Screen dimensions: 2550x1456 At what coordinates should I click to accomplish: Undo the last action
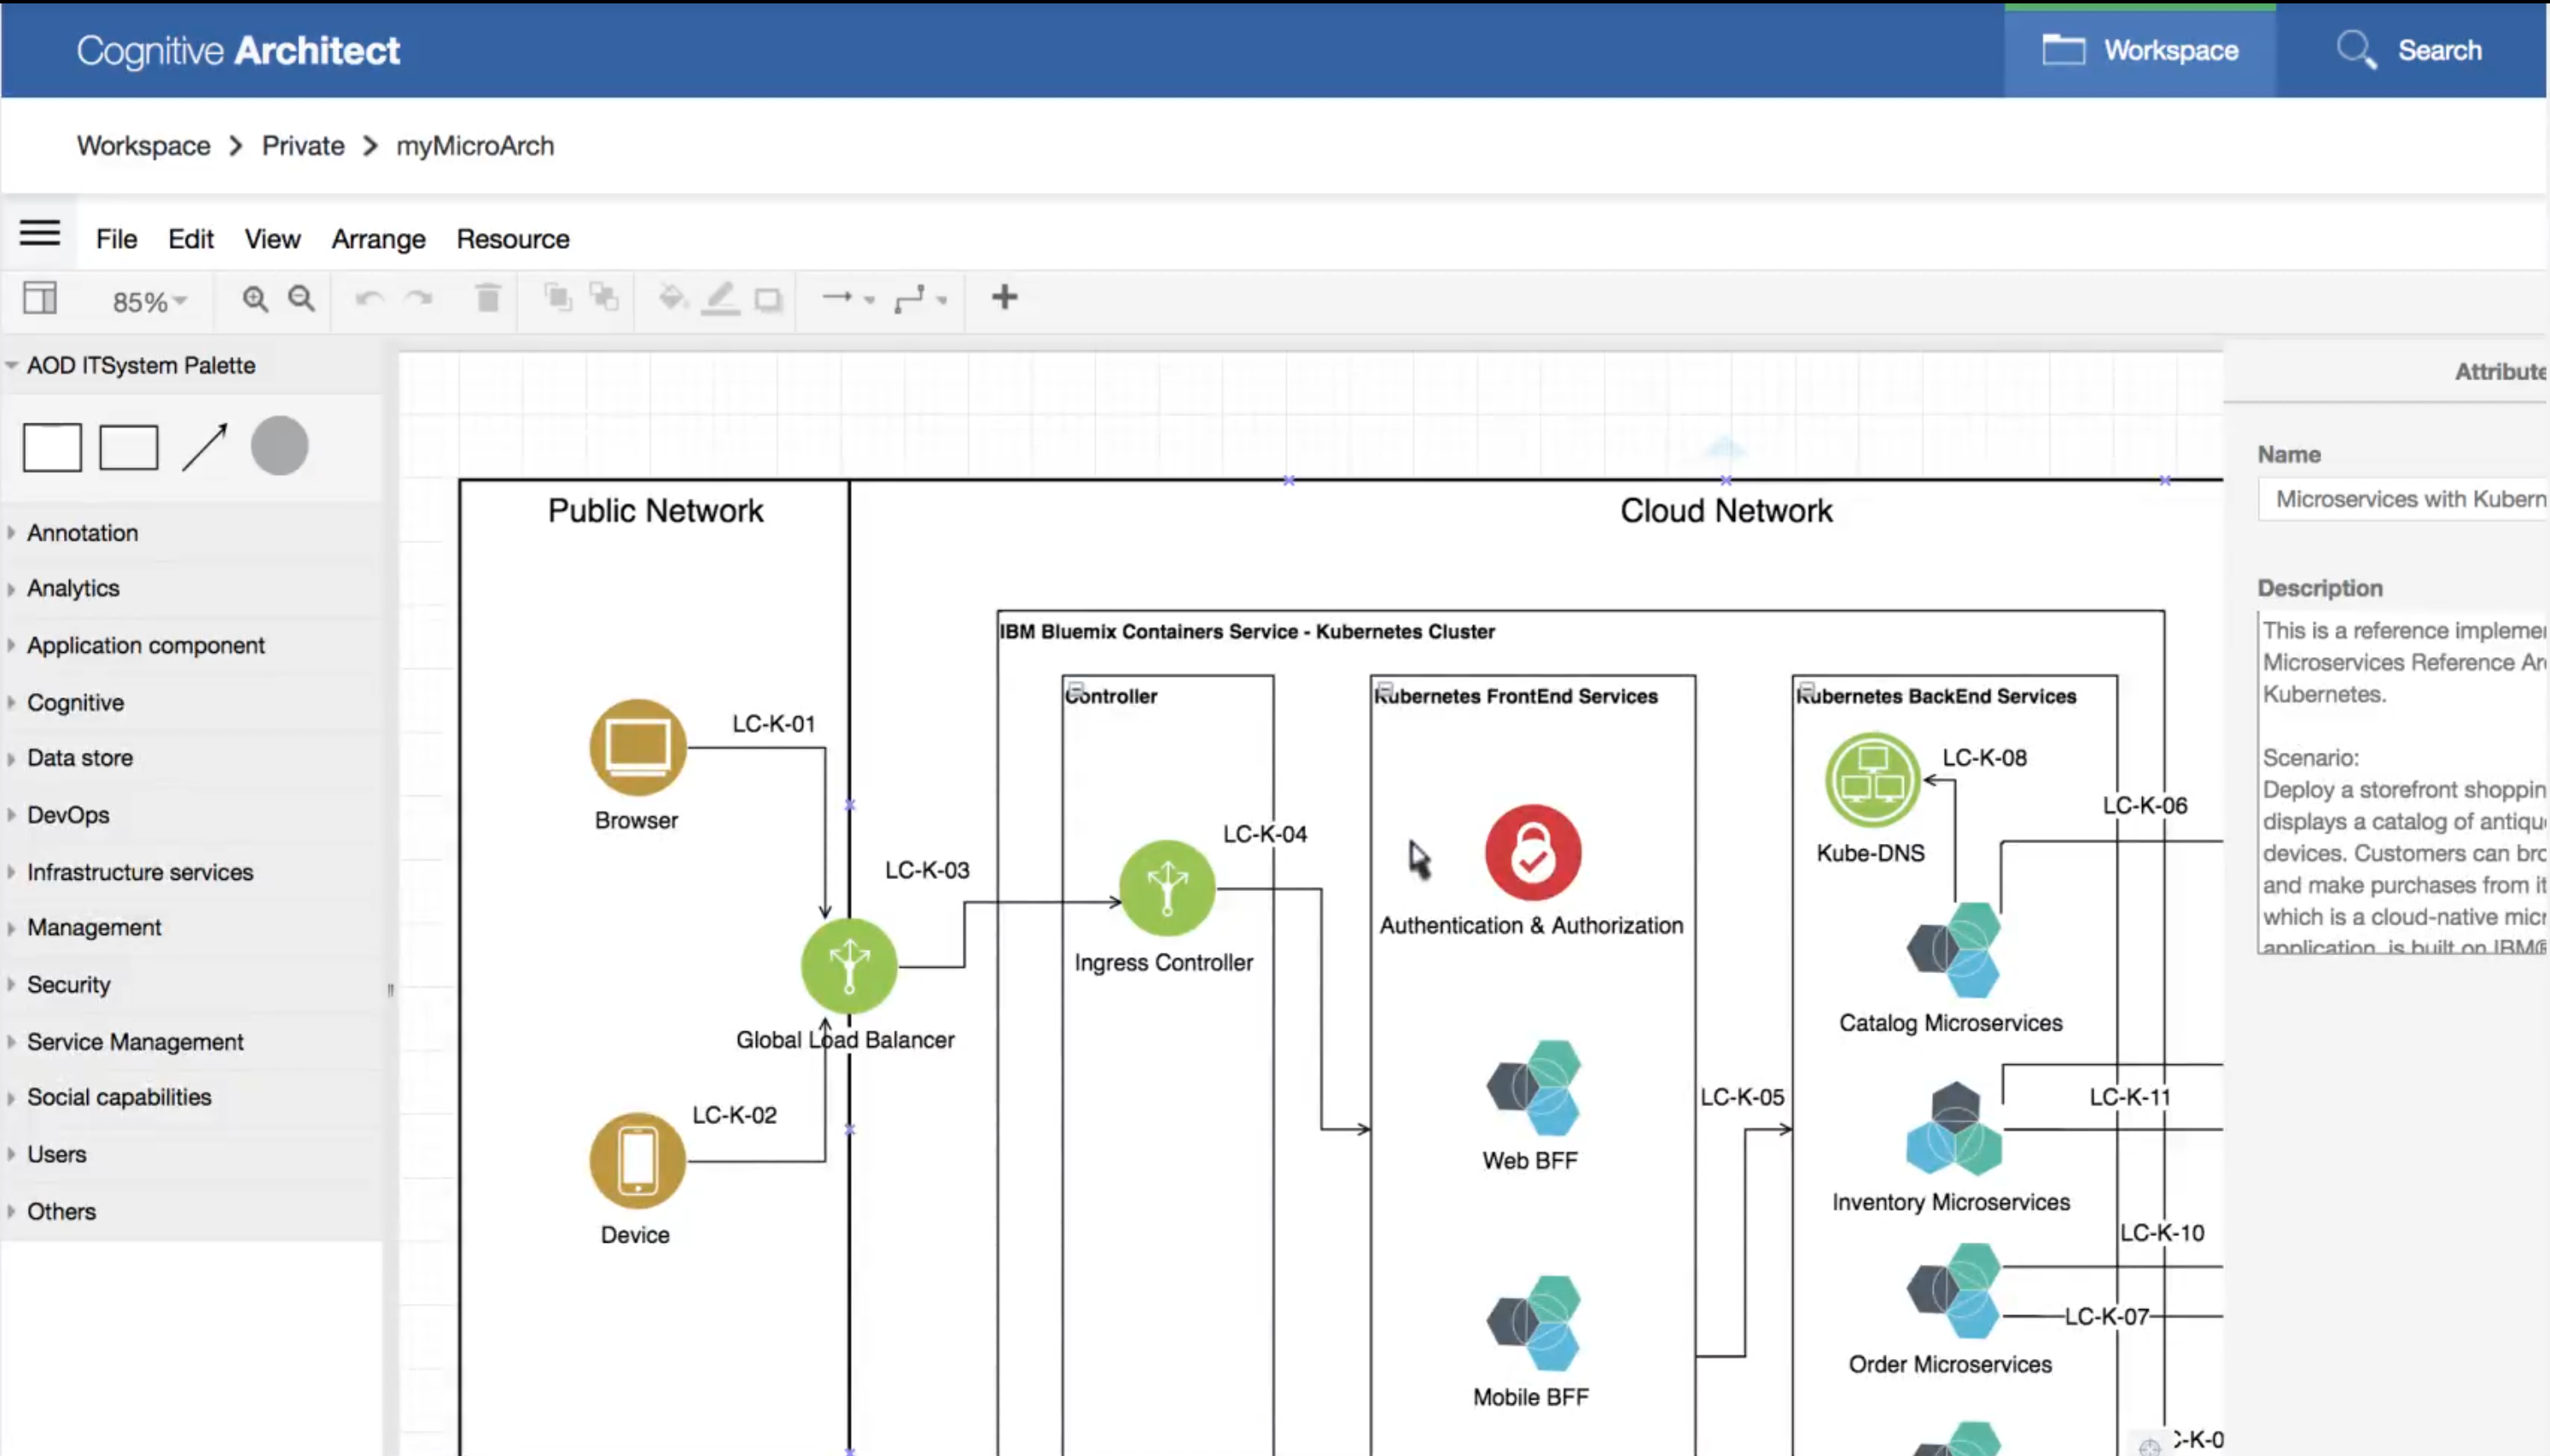pos(370,298)
